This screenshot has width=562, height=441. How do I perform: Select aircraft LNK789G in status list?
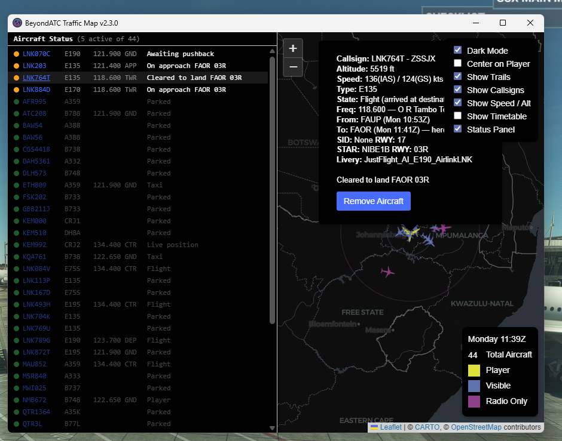(36, 340)
